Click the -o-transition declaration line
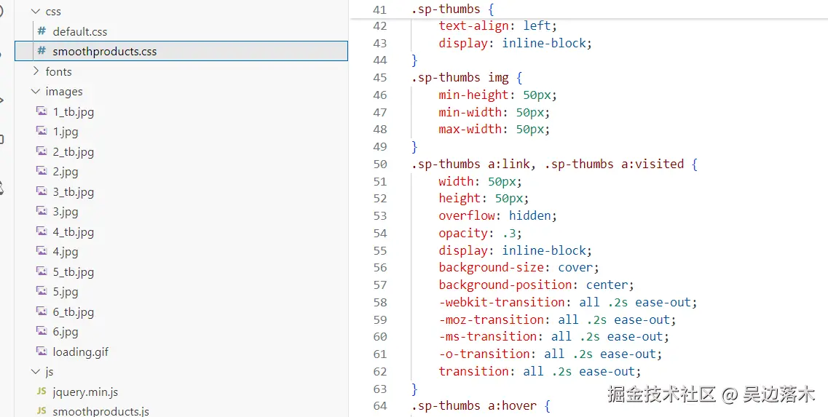The image size is (828, 417). point(551,354)
